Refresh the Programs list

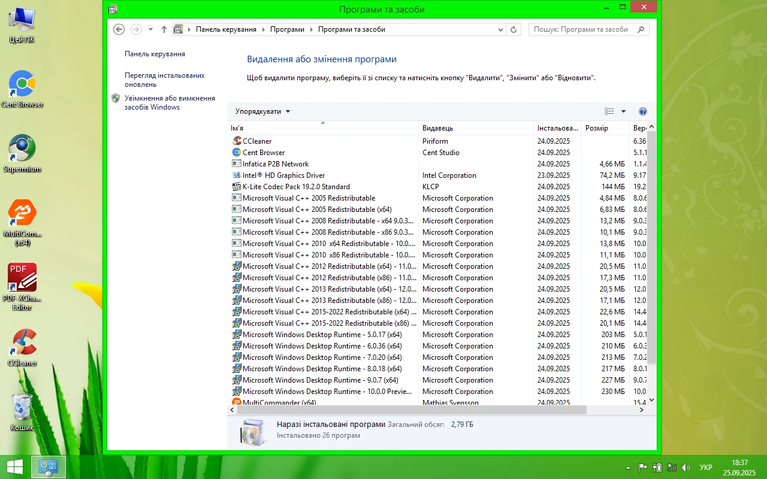(514, 29)
